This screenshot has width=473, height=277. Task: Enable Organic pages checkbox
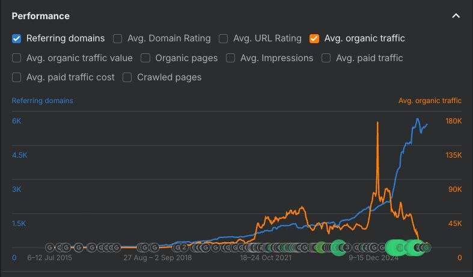(145, 58)
